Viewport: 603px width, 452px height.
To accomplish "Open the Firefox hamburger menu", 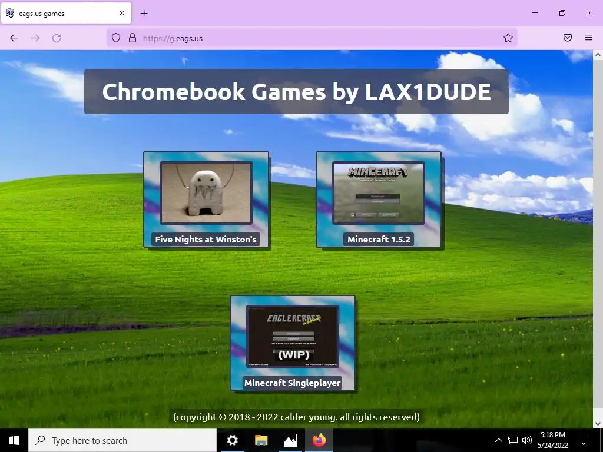I will (589, 38).
